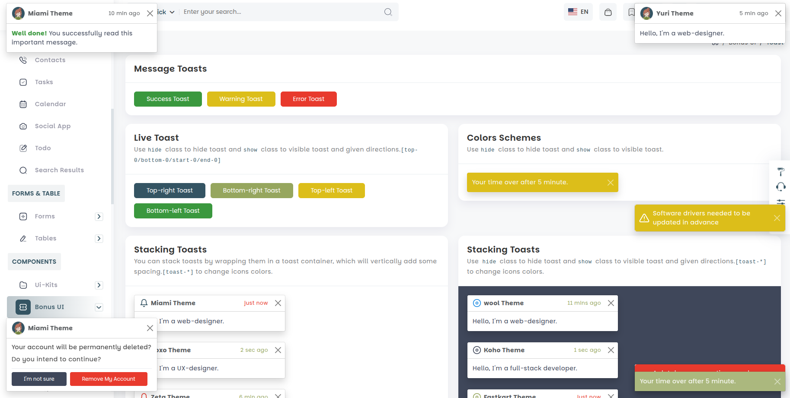
Task: Click the Remove My Account button
Action: click(109, 379)
